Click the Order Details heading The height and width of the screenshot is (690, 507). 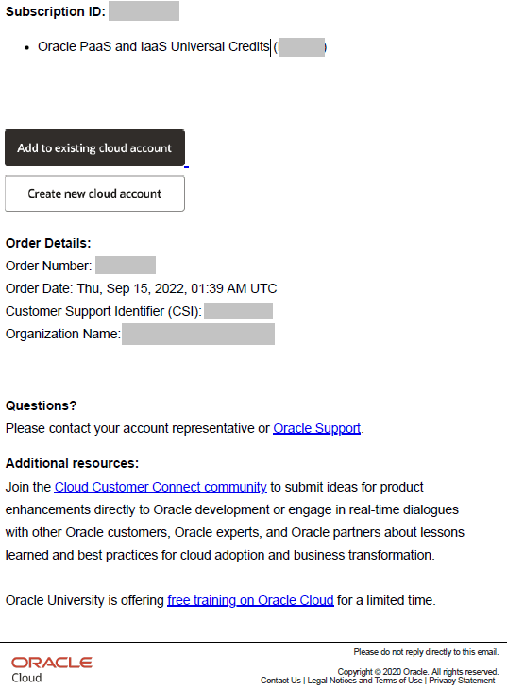click(x=48, y=243)
